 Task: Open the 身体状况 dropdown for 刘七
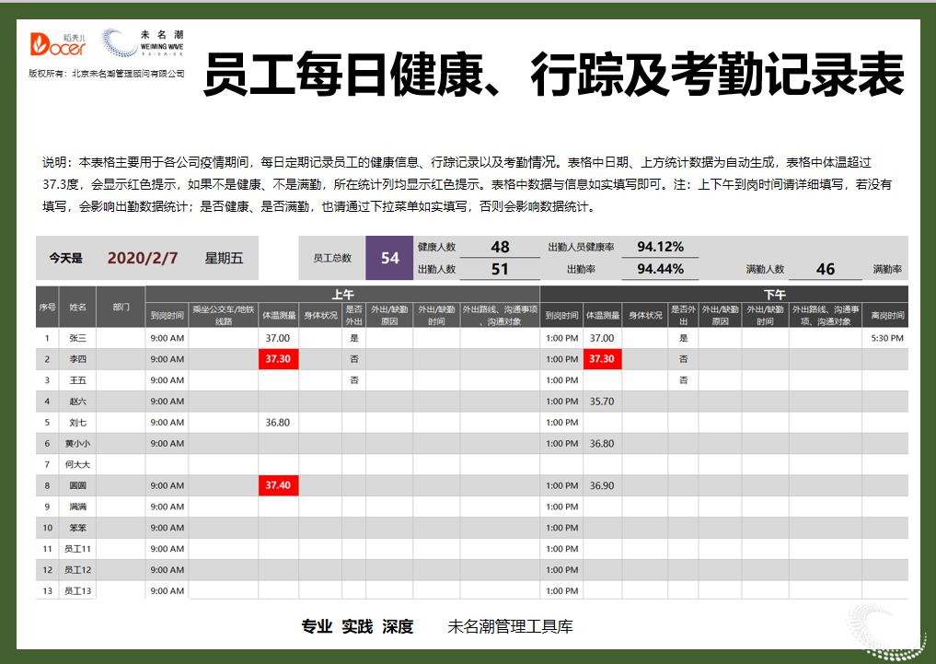321,422
